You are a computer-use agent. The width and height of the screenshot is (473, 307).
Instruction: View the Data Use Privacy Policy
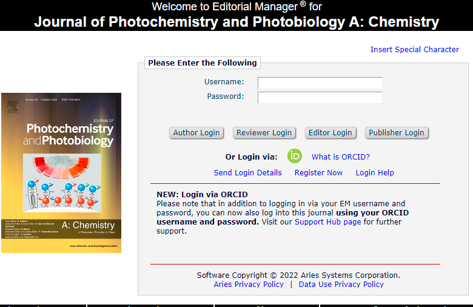(341, 284)
